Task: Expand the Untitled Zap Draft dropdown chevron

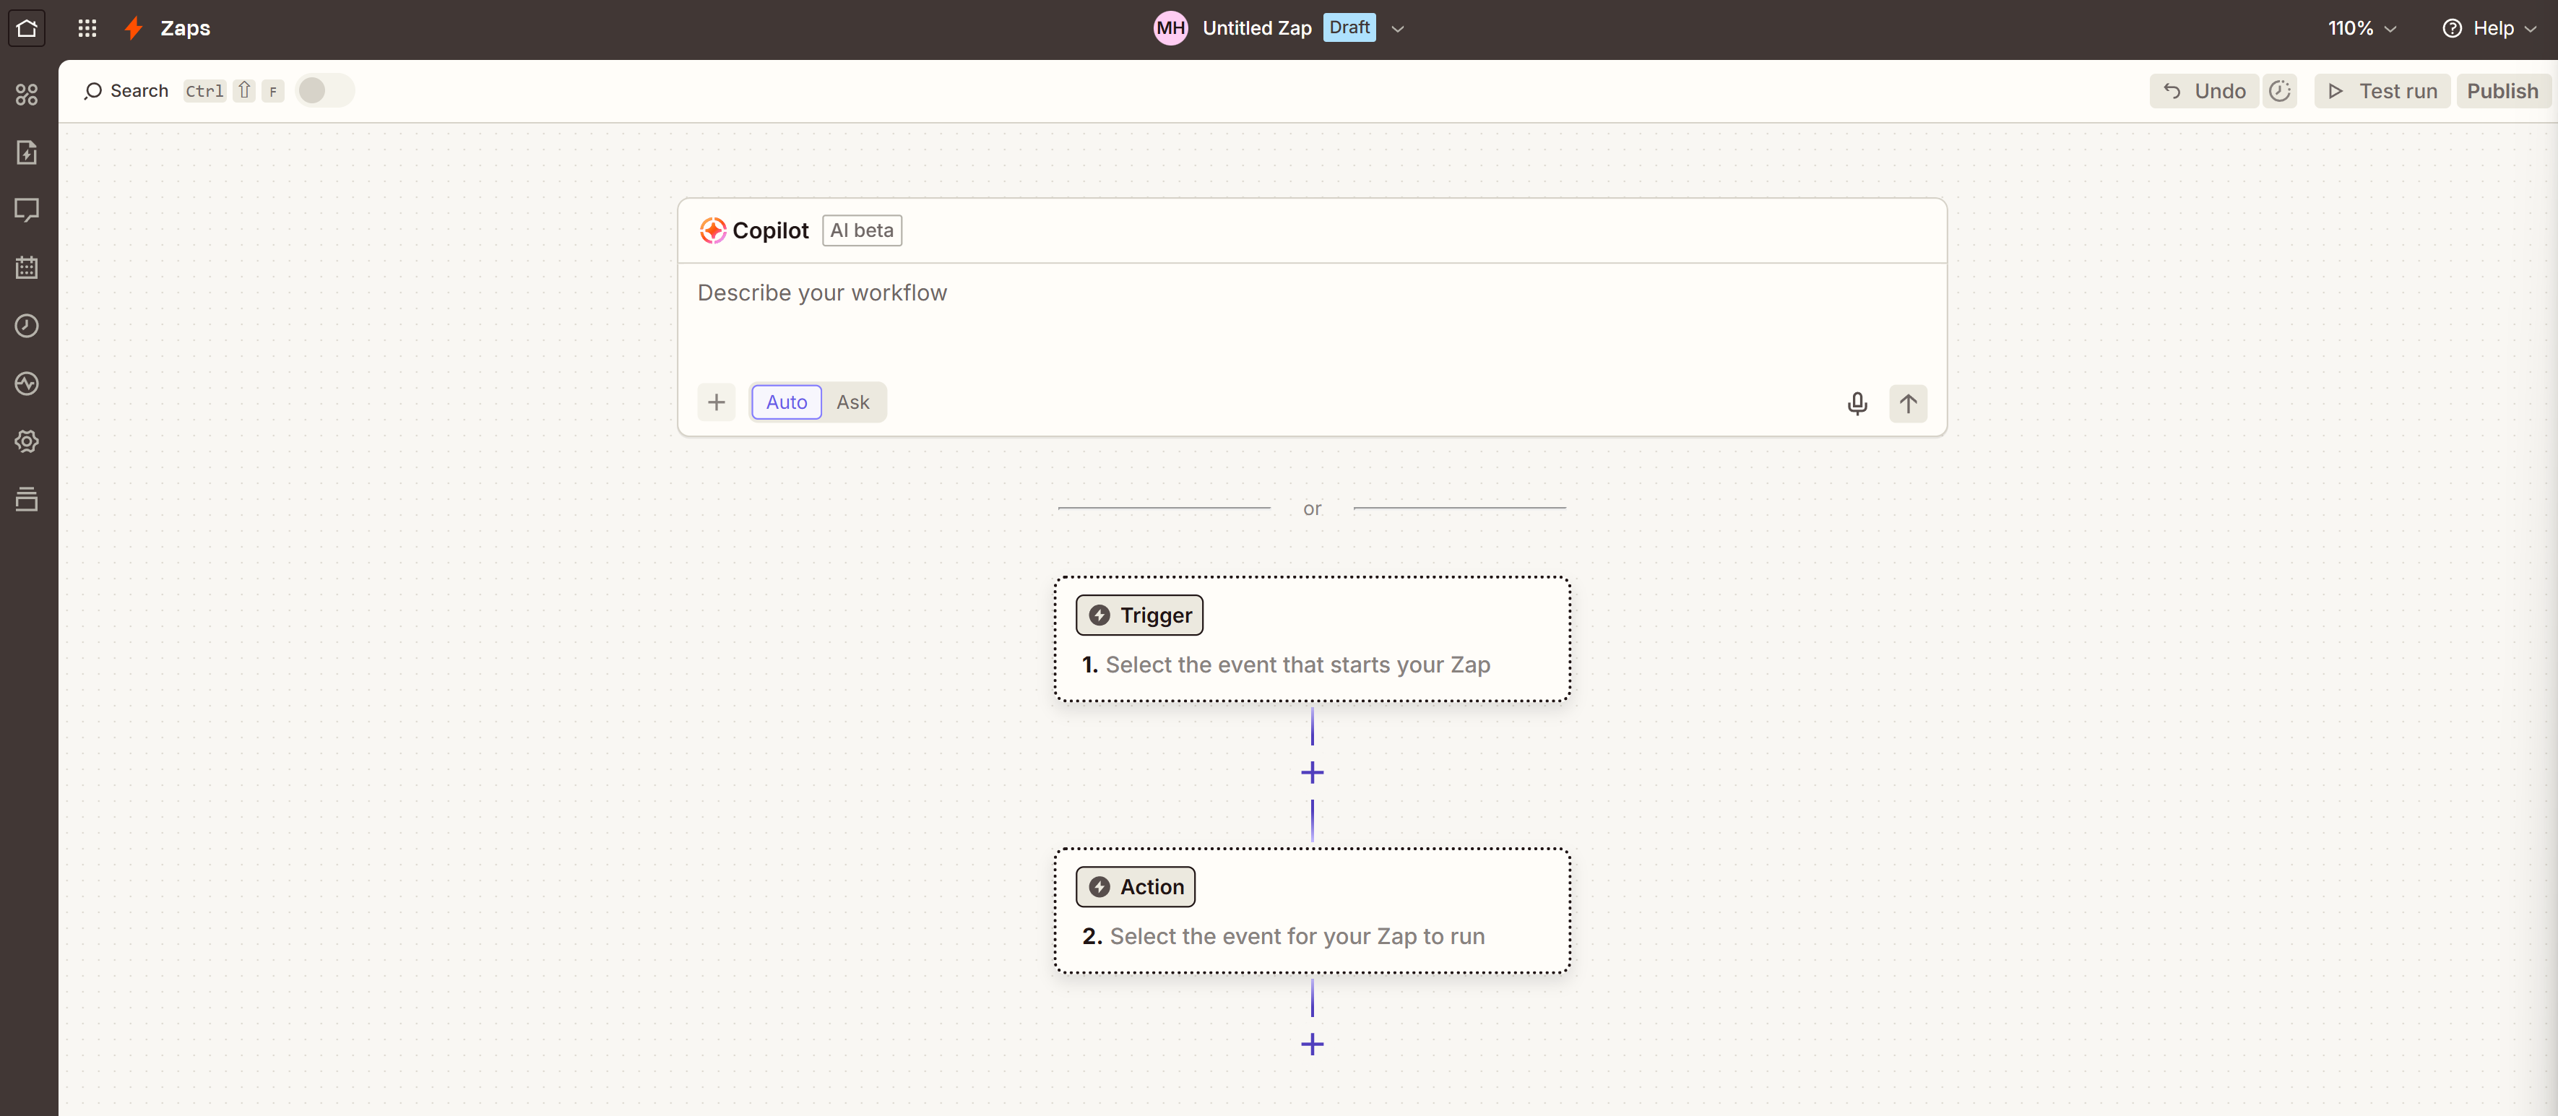Action: (1398, 29)
